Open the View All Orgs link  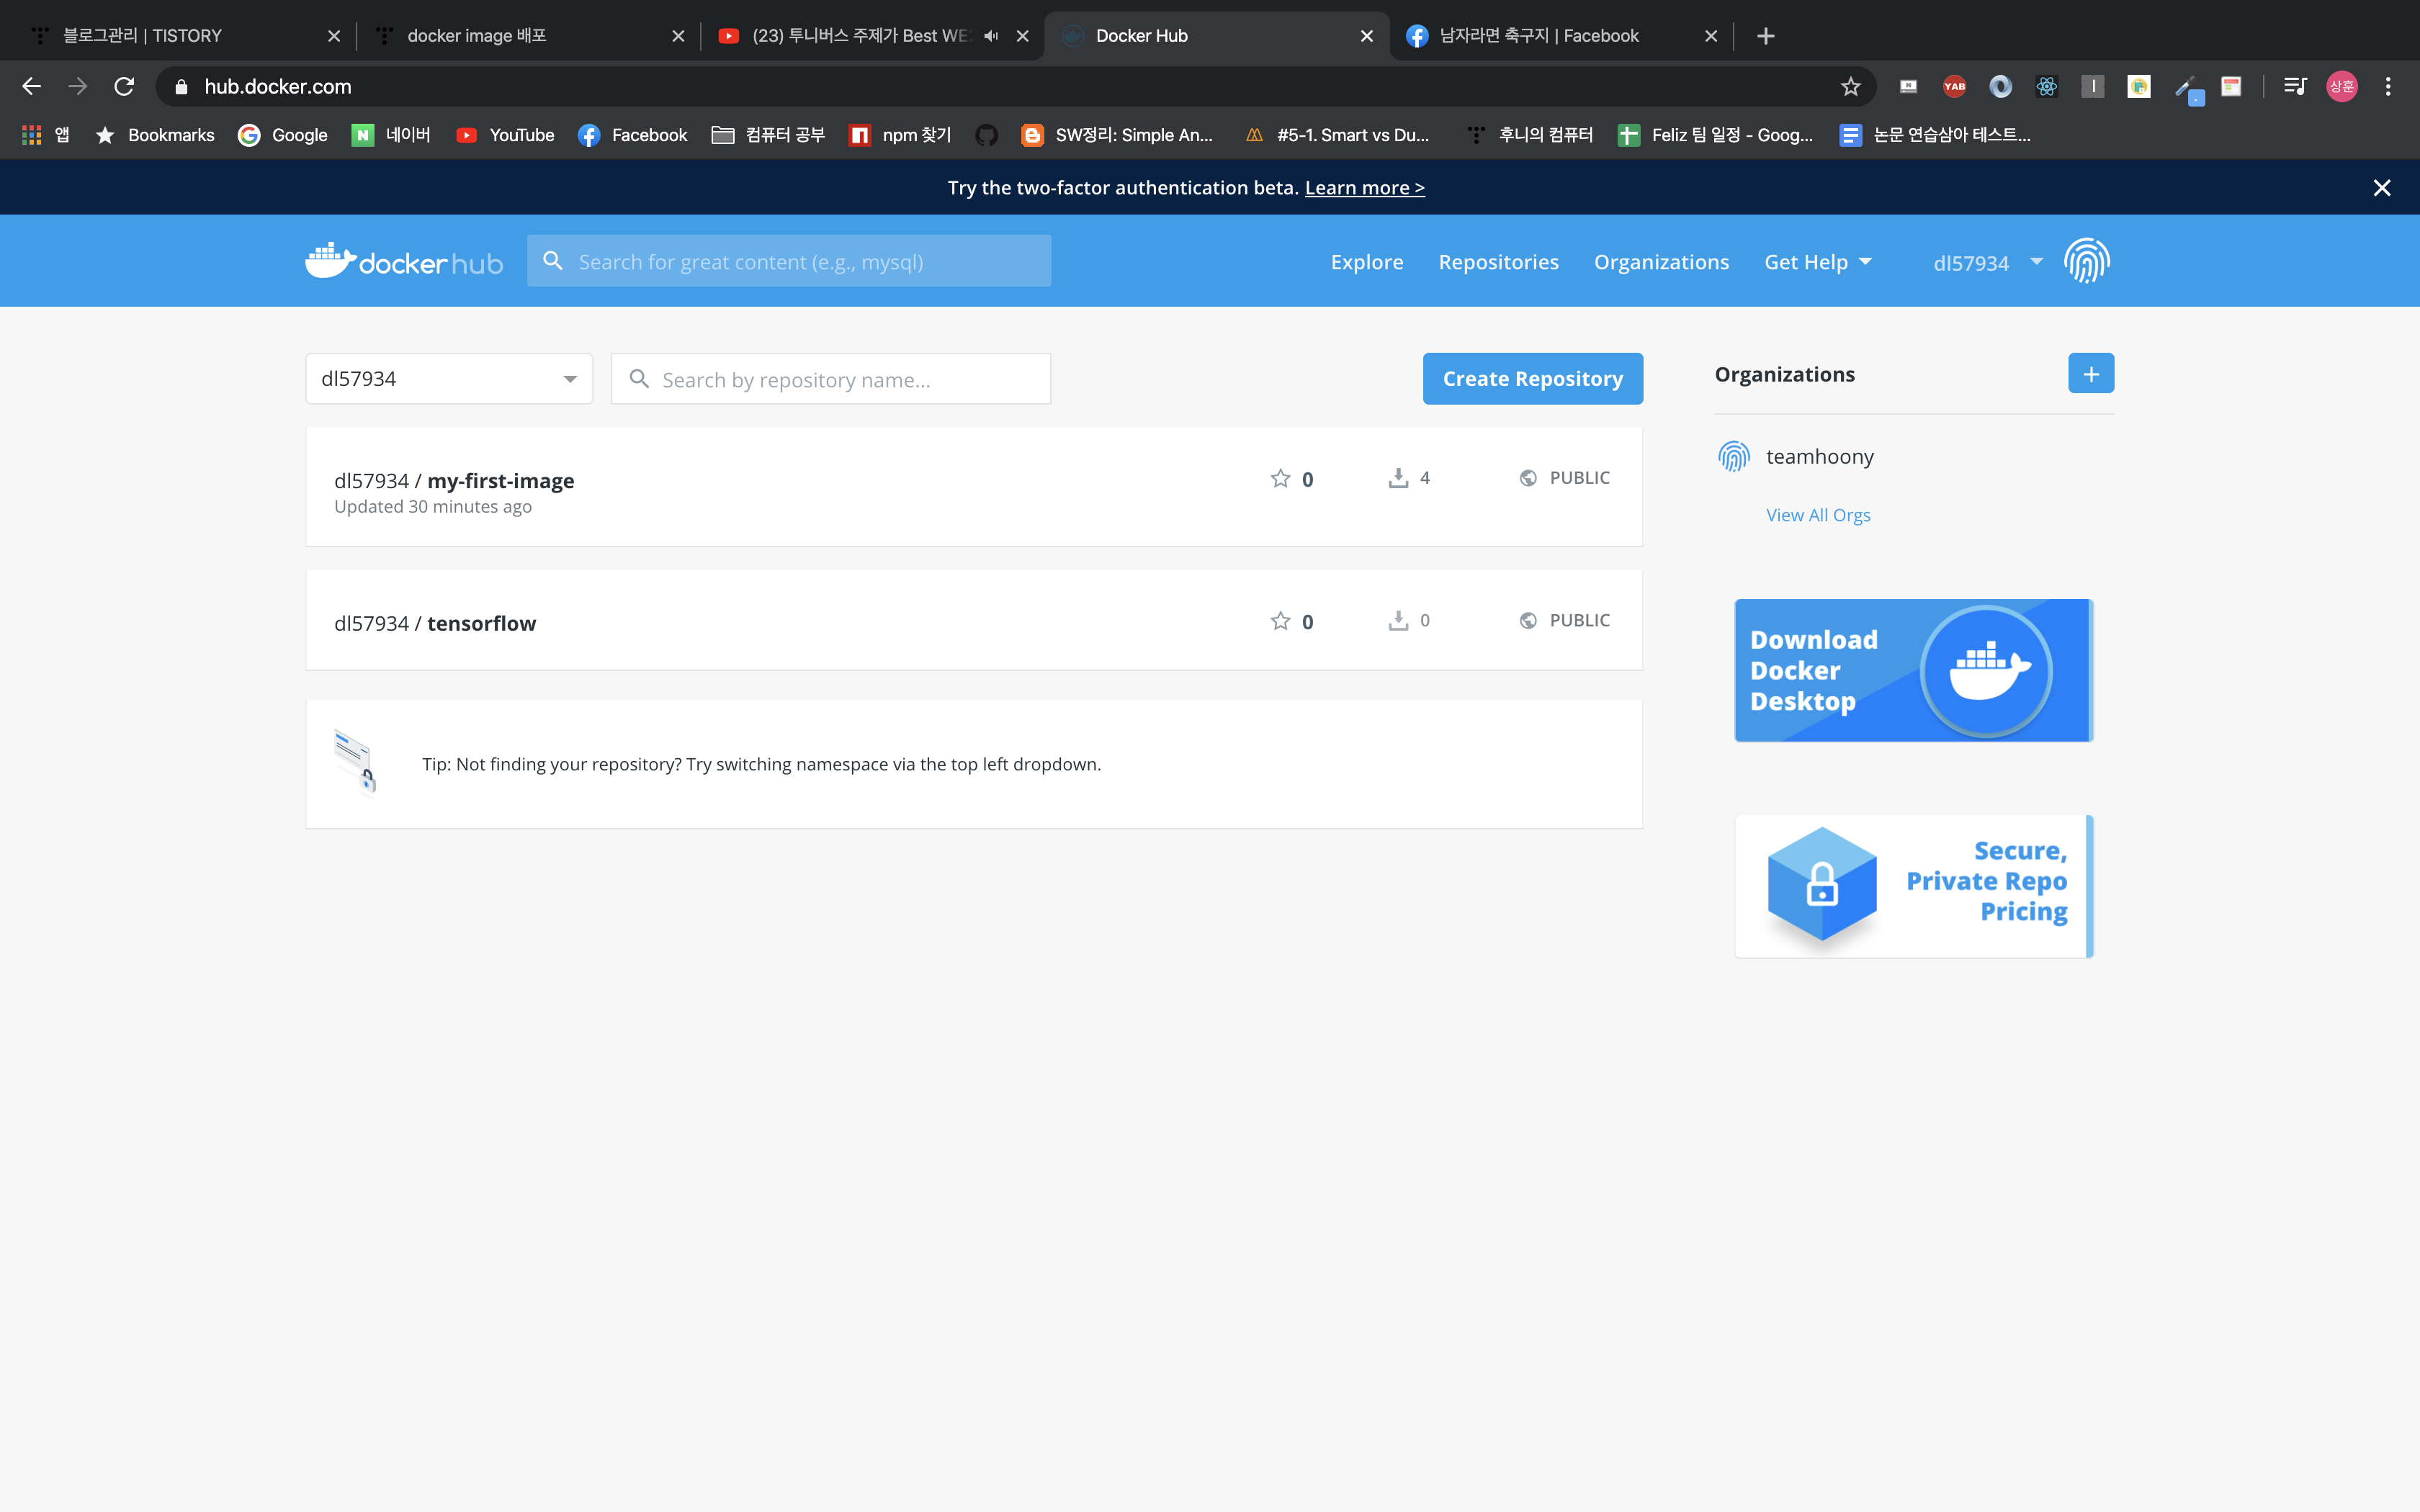(x=1817, y=515)
